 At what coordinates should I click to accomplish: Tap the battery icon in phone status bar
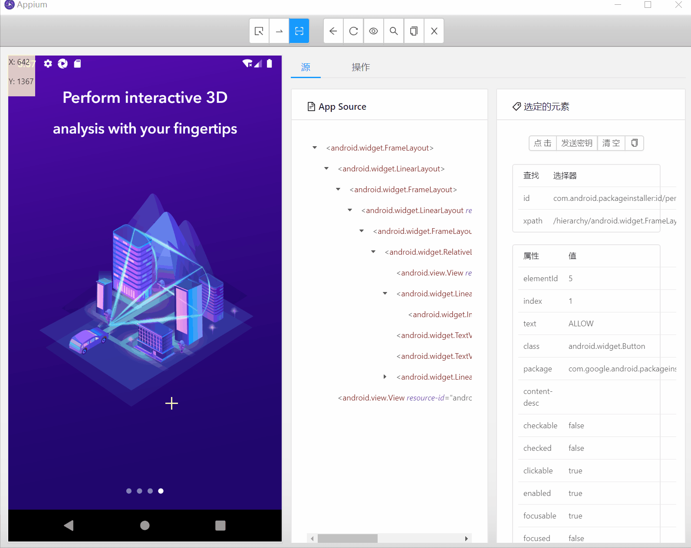[x=270, y=63]
